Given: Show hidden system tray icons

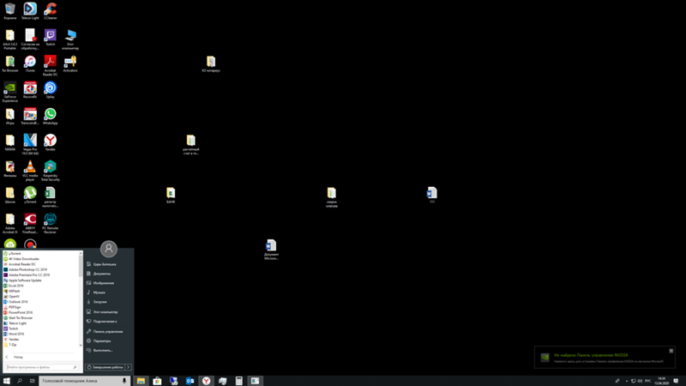Looking at the screenshot, I should pyautogui.click(x=627, y=381).
